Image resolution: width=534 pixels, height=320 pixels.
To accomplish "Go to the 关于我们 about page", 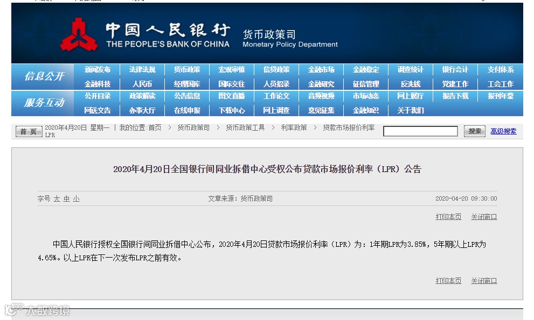I will pos(411,110).
